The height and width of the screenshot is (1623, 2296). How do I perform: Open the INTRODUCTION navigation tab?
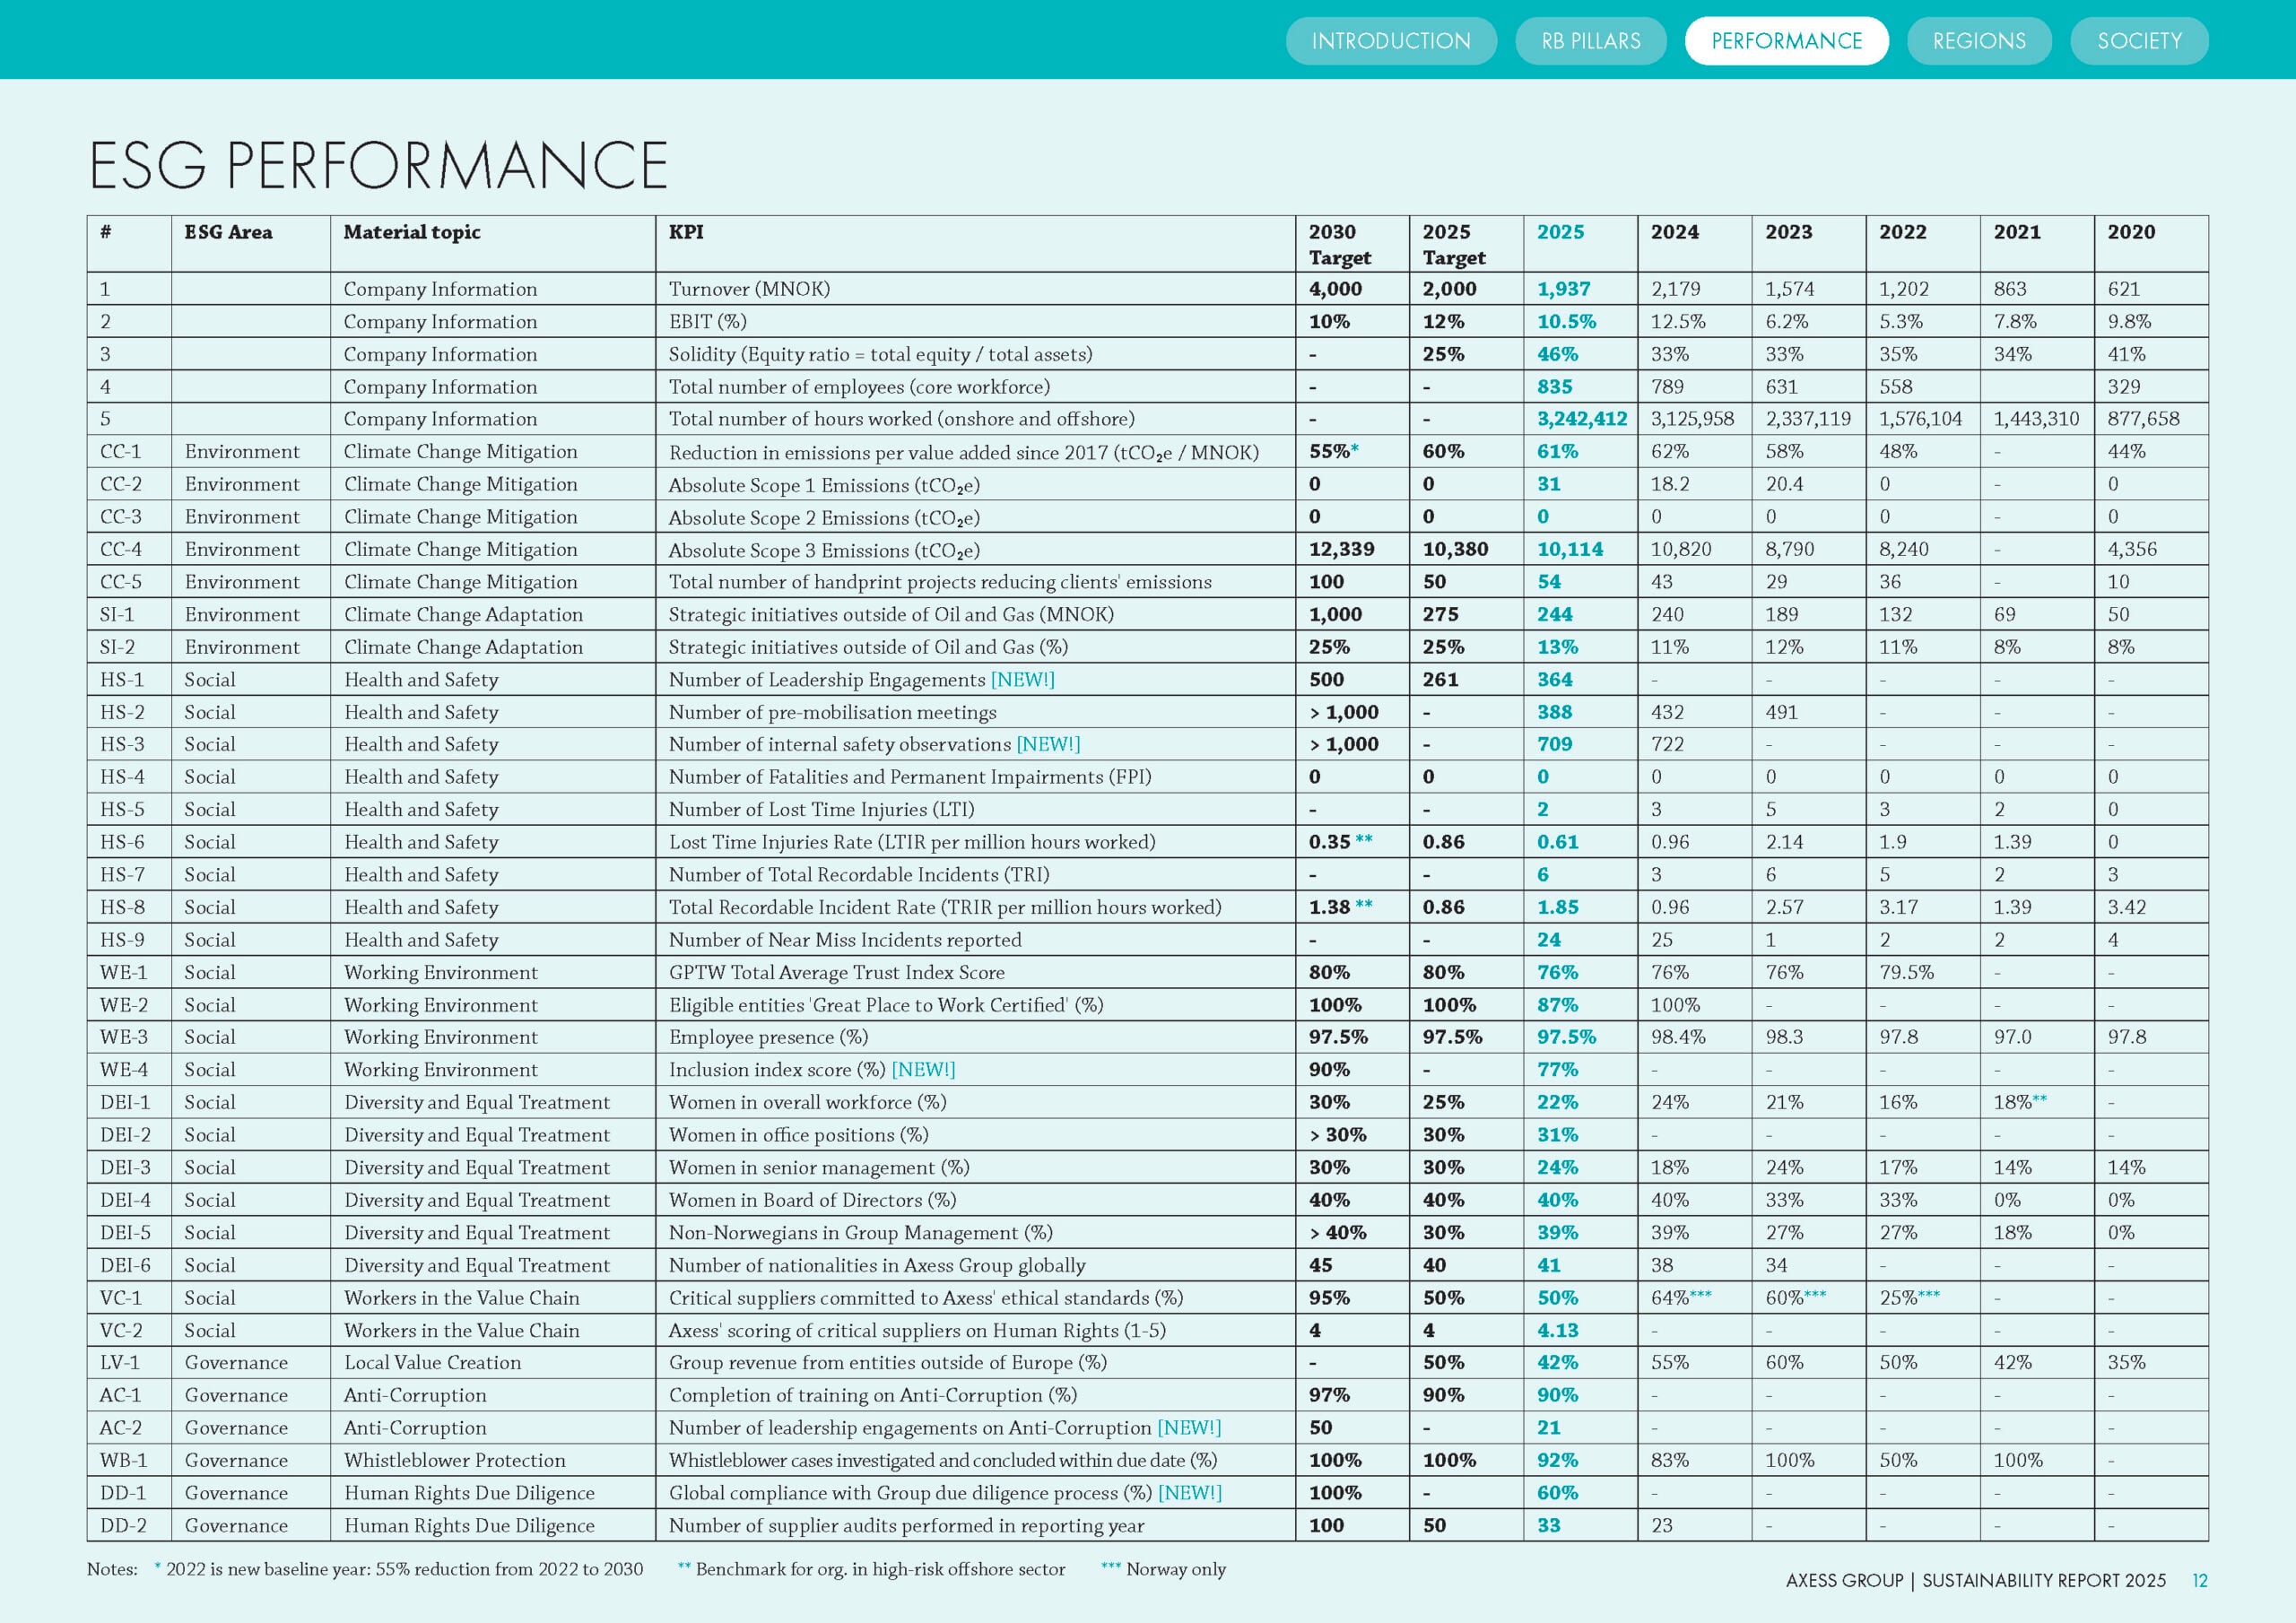click(1391, 41)
